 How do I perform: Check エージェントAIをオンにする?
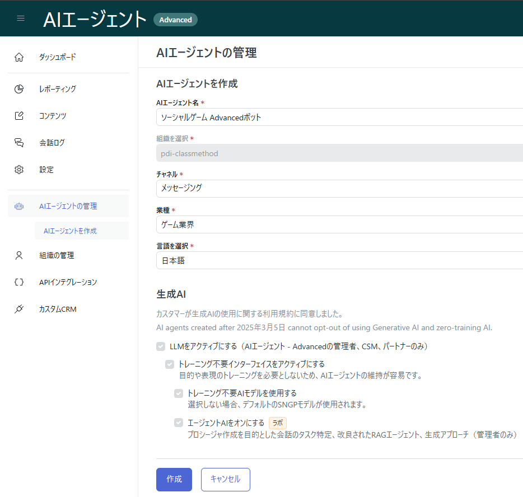point(179,423)
